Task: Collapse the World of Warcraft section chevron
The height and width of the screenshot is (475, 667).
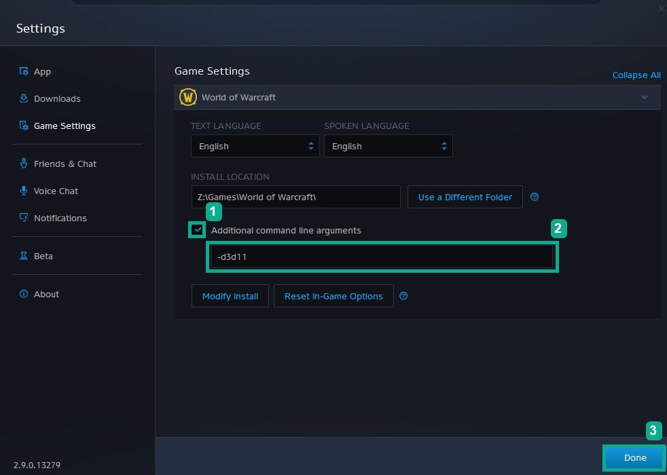Action: click(645, 97)
